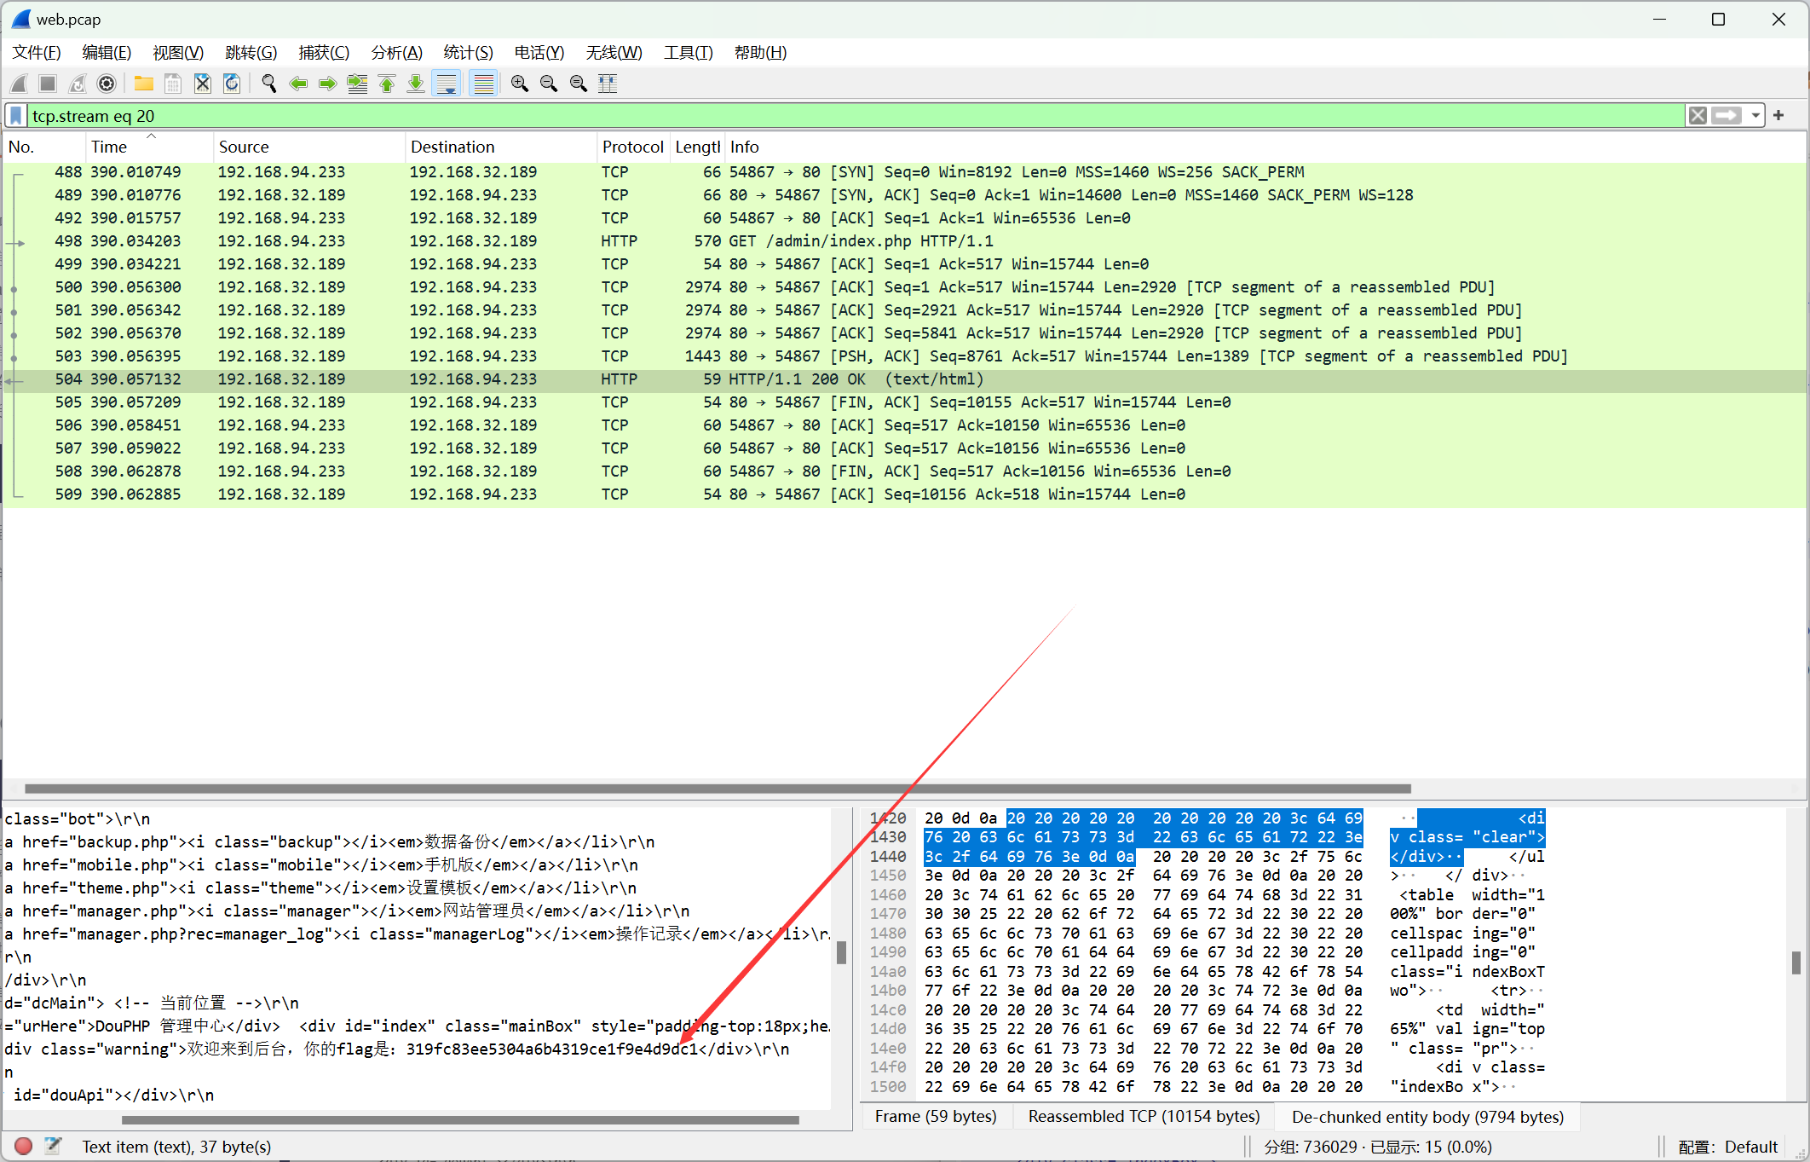Toggle auto-scroll during live capture

click(447, 84)
